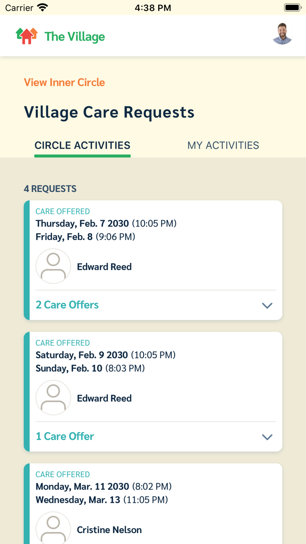Open the user profile photo

[282, 34]
